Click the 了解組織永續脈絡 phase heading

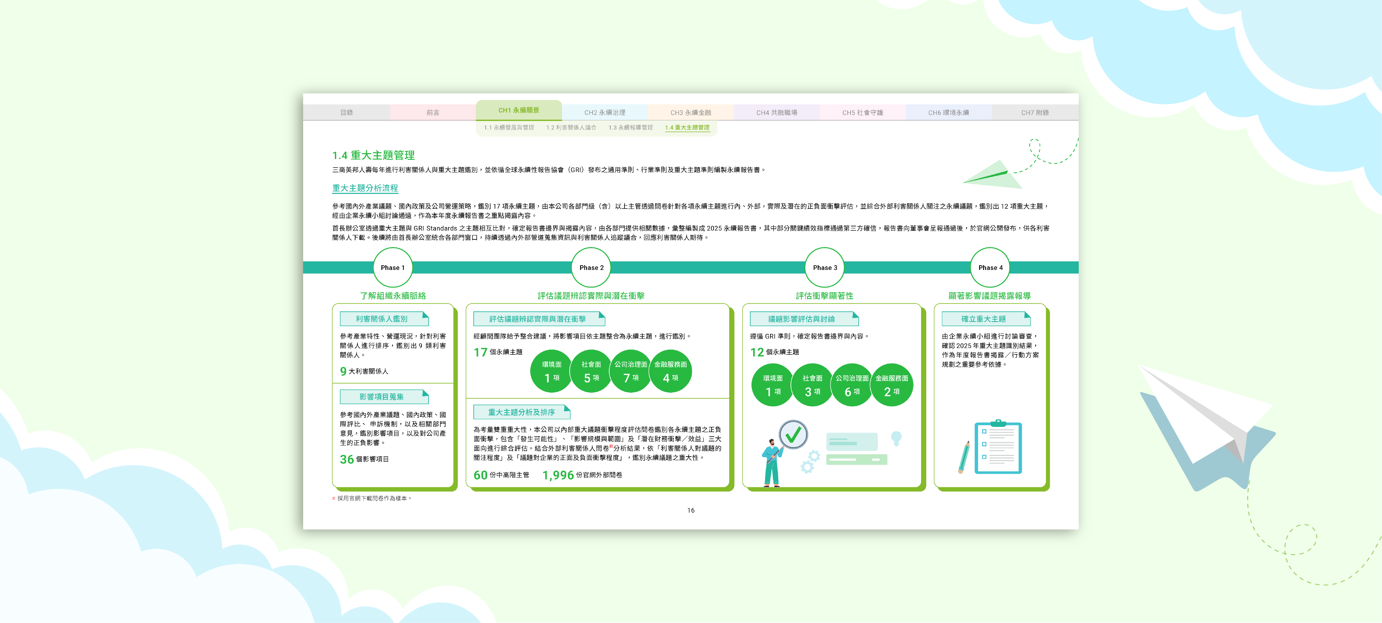click(x=393, y=296)
